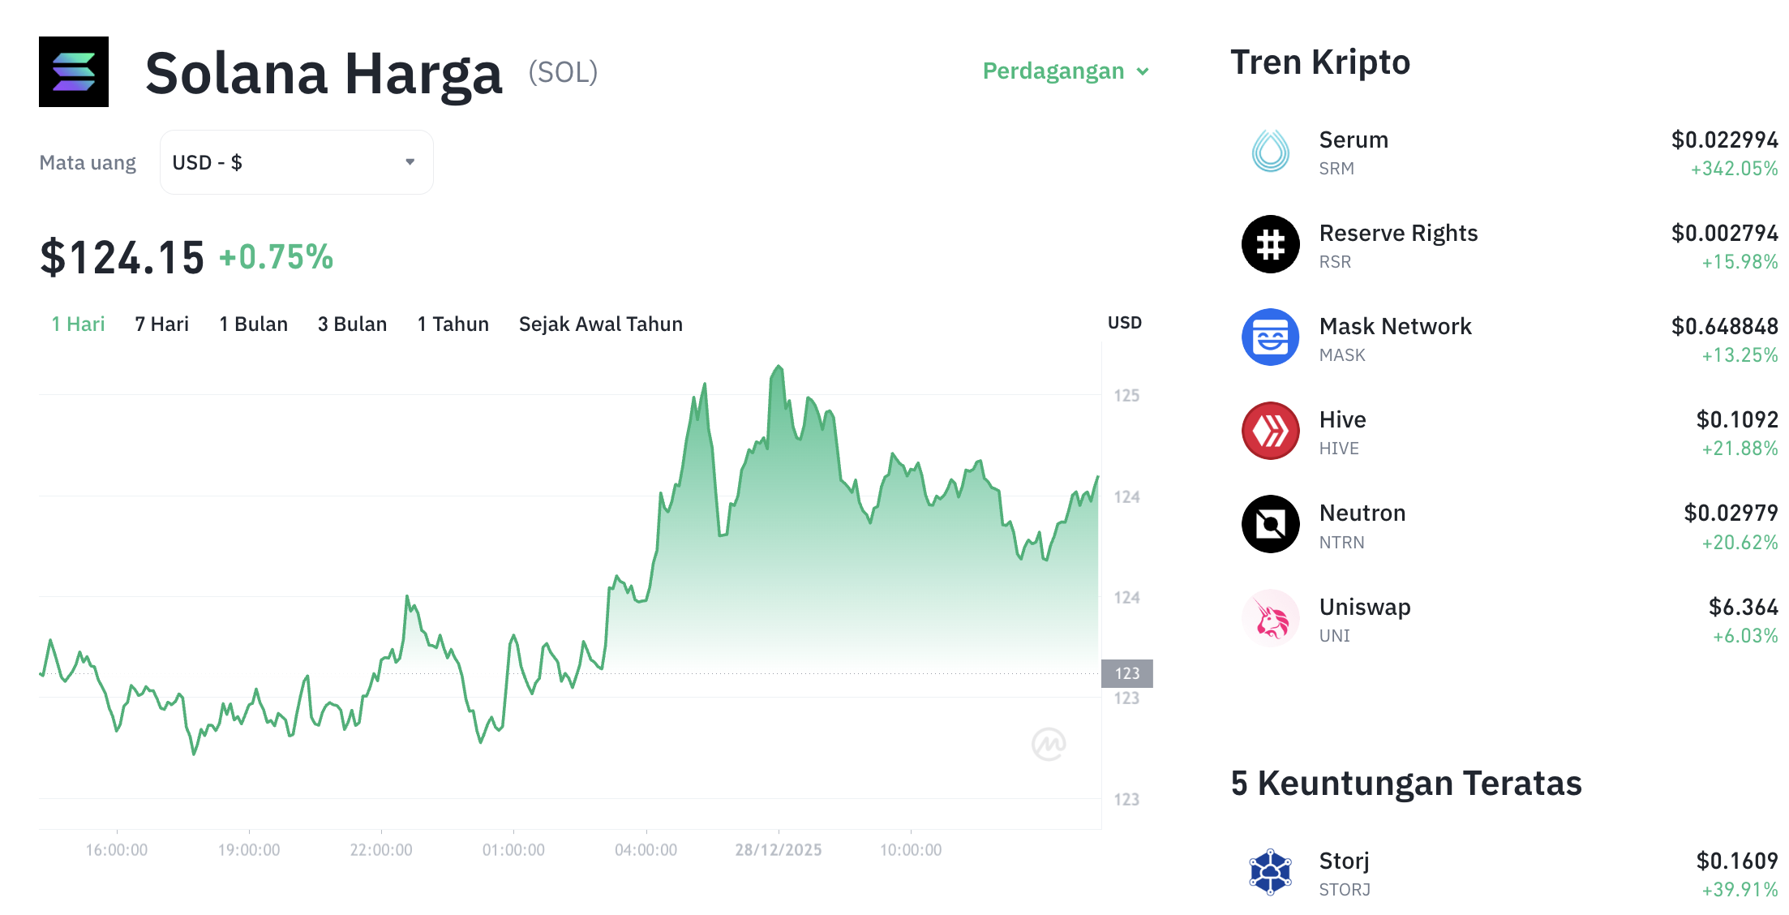Click the 123 price axis marker
1789x915 pixels.
click(x=1127, y=673)
